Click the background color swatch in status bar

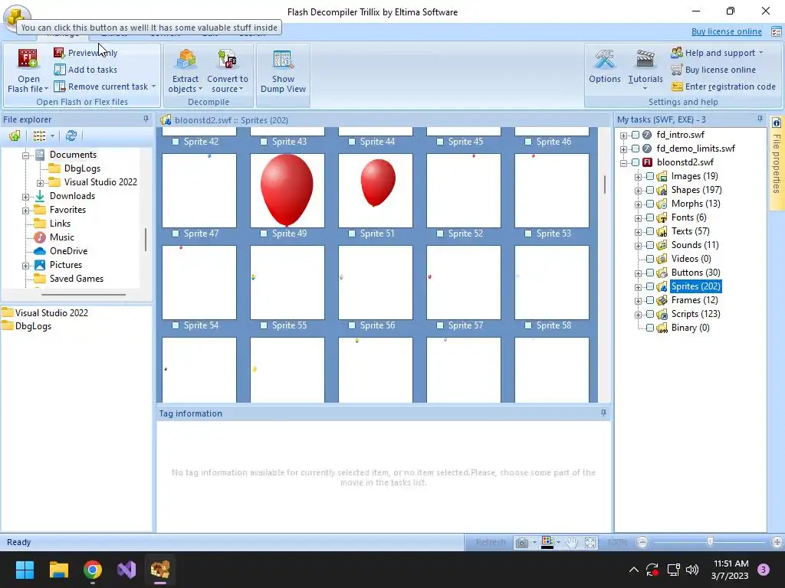547,543
